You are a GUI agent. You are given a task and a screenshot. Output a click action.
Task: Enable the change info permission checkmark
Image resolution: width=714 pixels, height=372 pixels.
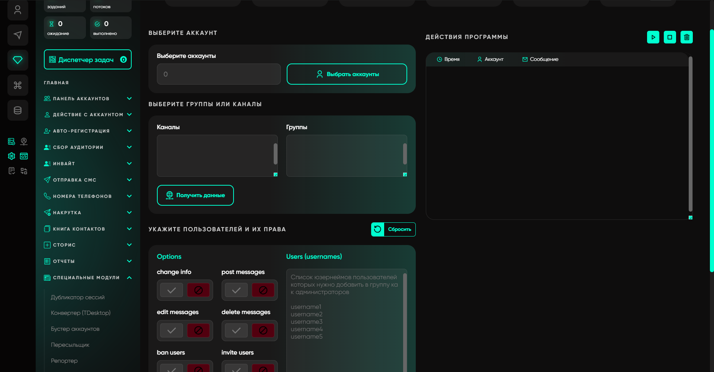point(171,290)
